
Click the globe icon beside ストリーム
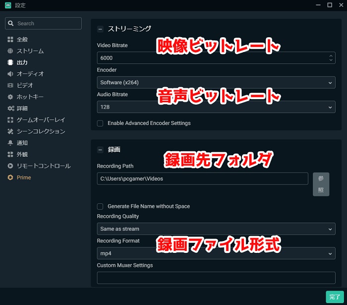10,51
